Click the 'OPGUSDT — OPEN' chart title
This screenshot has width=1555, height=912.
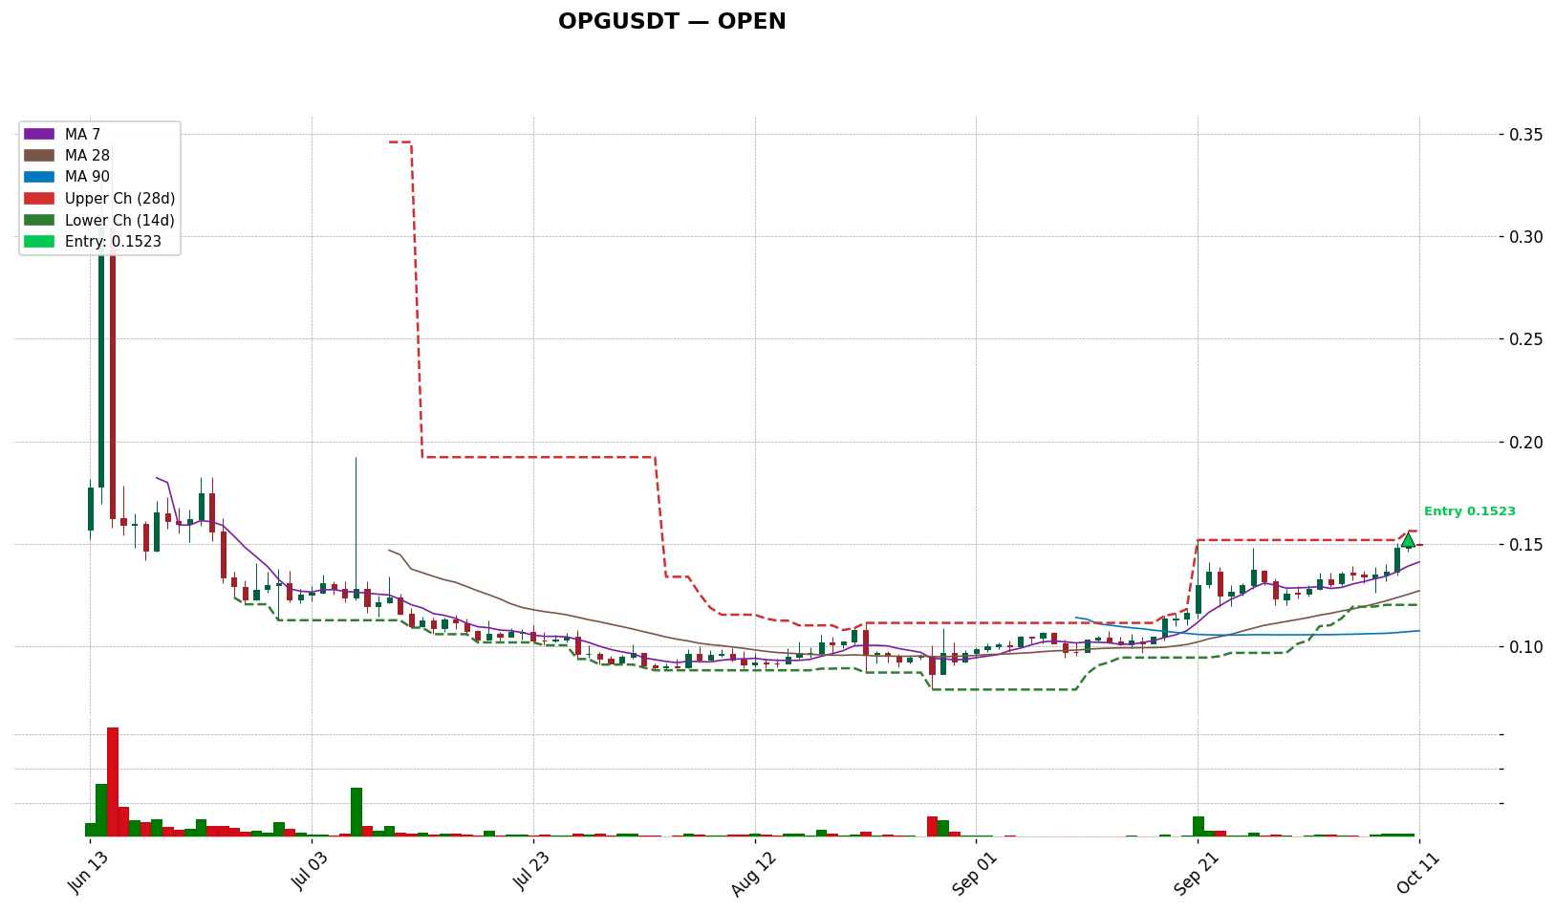pyautogui.click(x=672, y=22)
